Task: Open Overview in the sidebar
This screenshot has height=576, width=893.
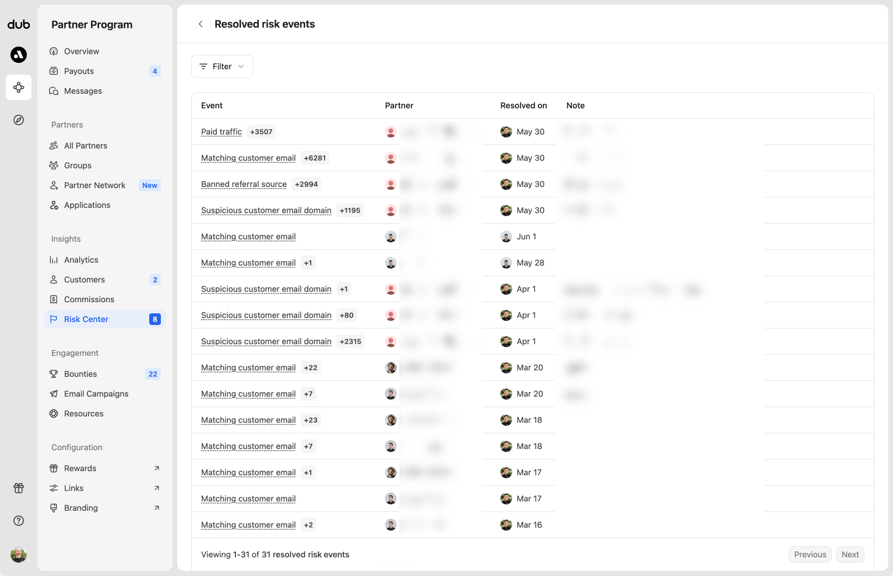Action: (105, 51)
